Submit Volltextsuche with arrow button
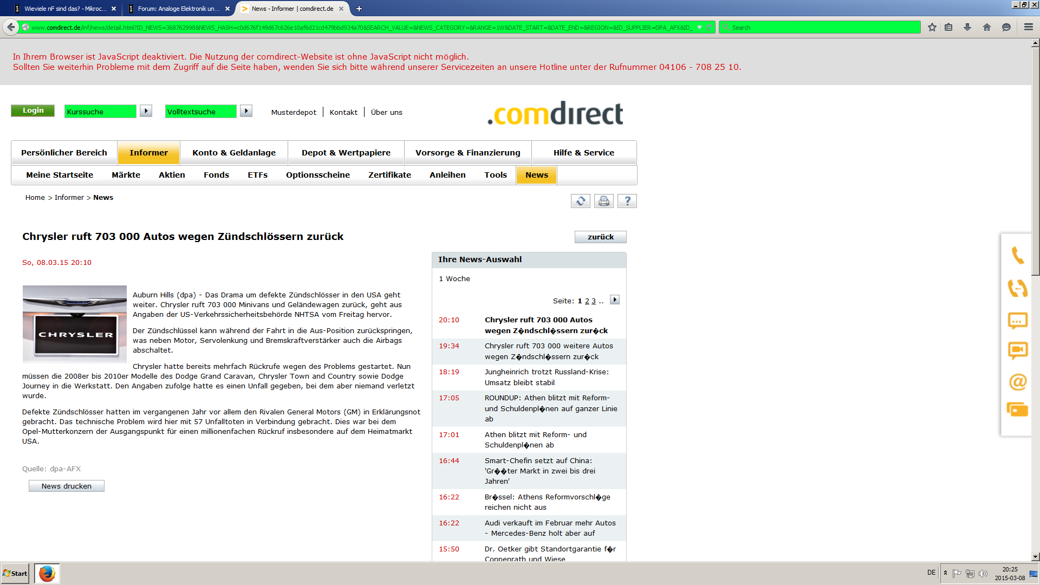This screenshot has width=1040, height=585. [x=246, y=111]
